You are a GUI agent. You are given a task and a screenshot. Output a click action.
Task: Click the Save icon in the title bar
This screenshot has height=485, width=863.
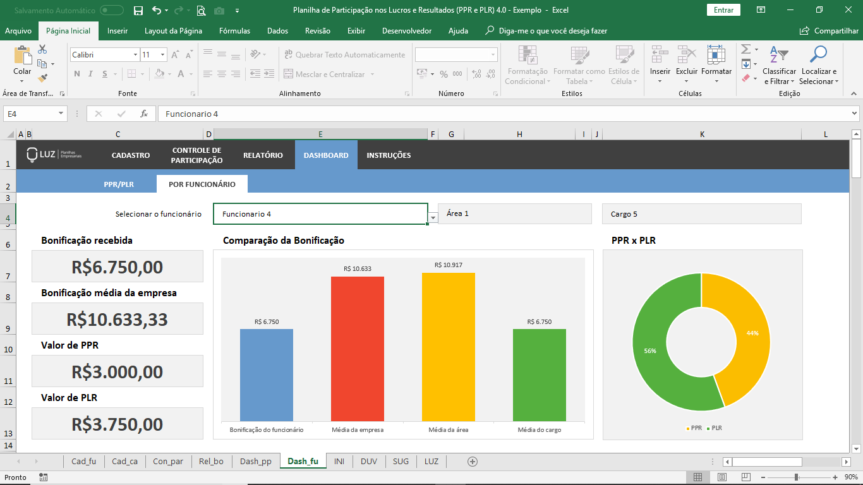(138, 10)
